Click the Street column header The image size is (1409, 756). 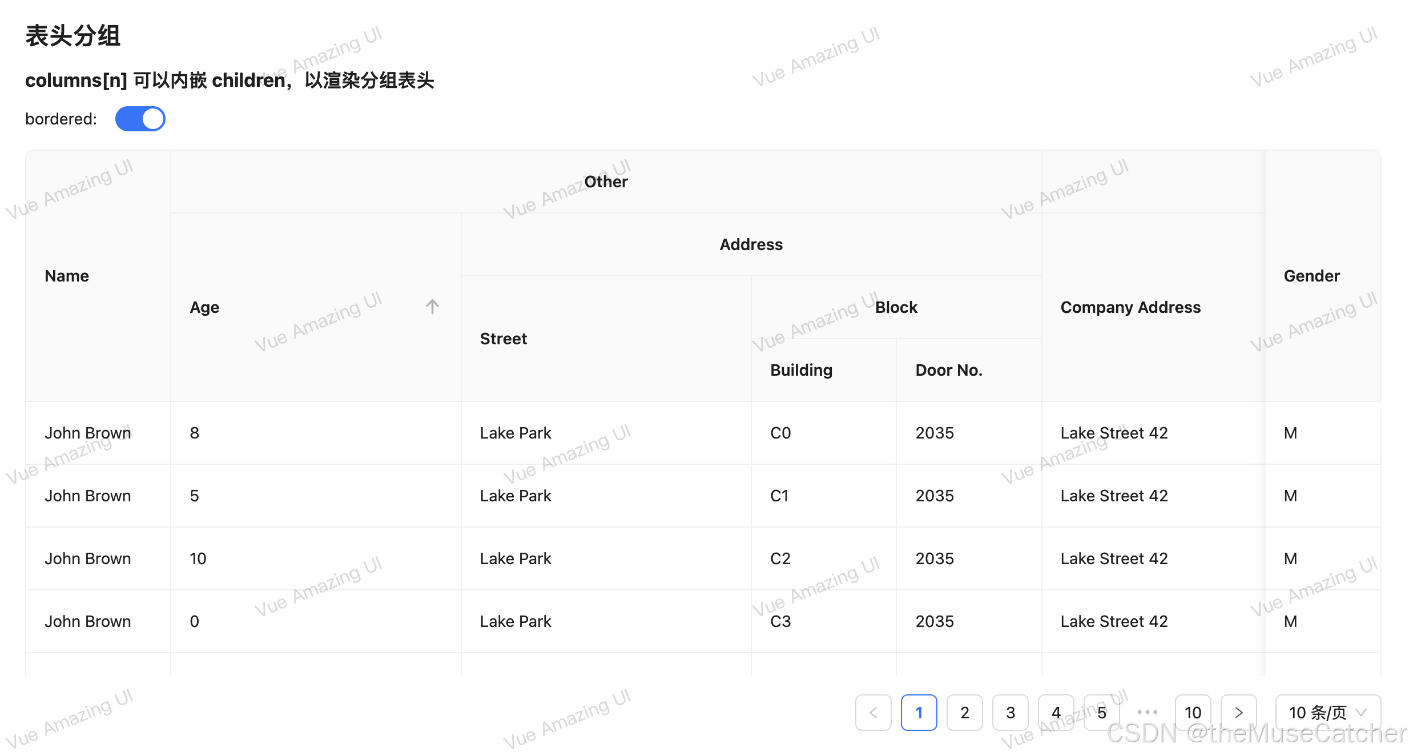point(503,339)
